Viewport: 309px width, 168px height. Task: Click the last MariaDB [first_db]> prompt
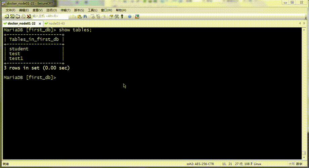pyautogui.click(x=30, y=78)
